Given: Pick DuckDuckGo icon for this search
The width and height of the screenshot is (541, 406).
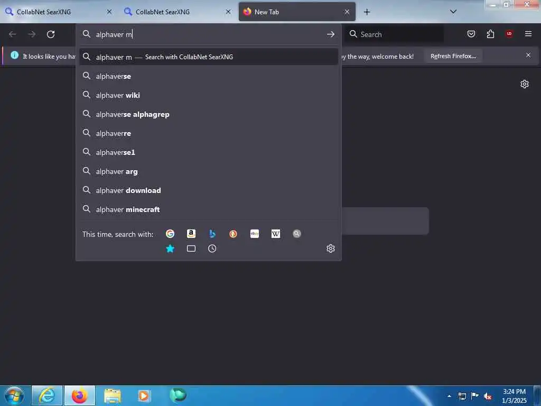Looking at the screenshot, I should click(233, 234).
